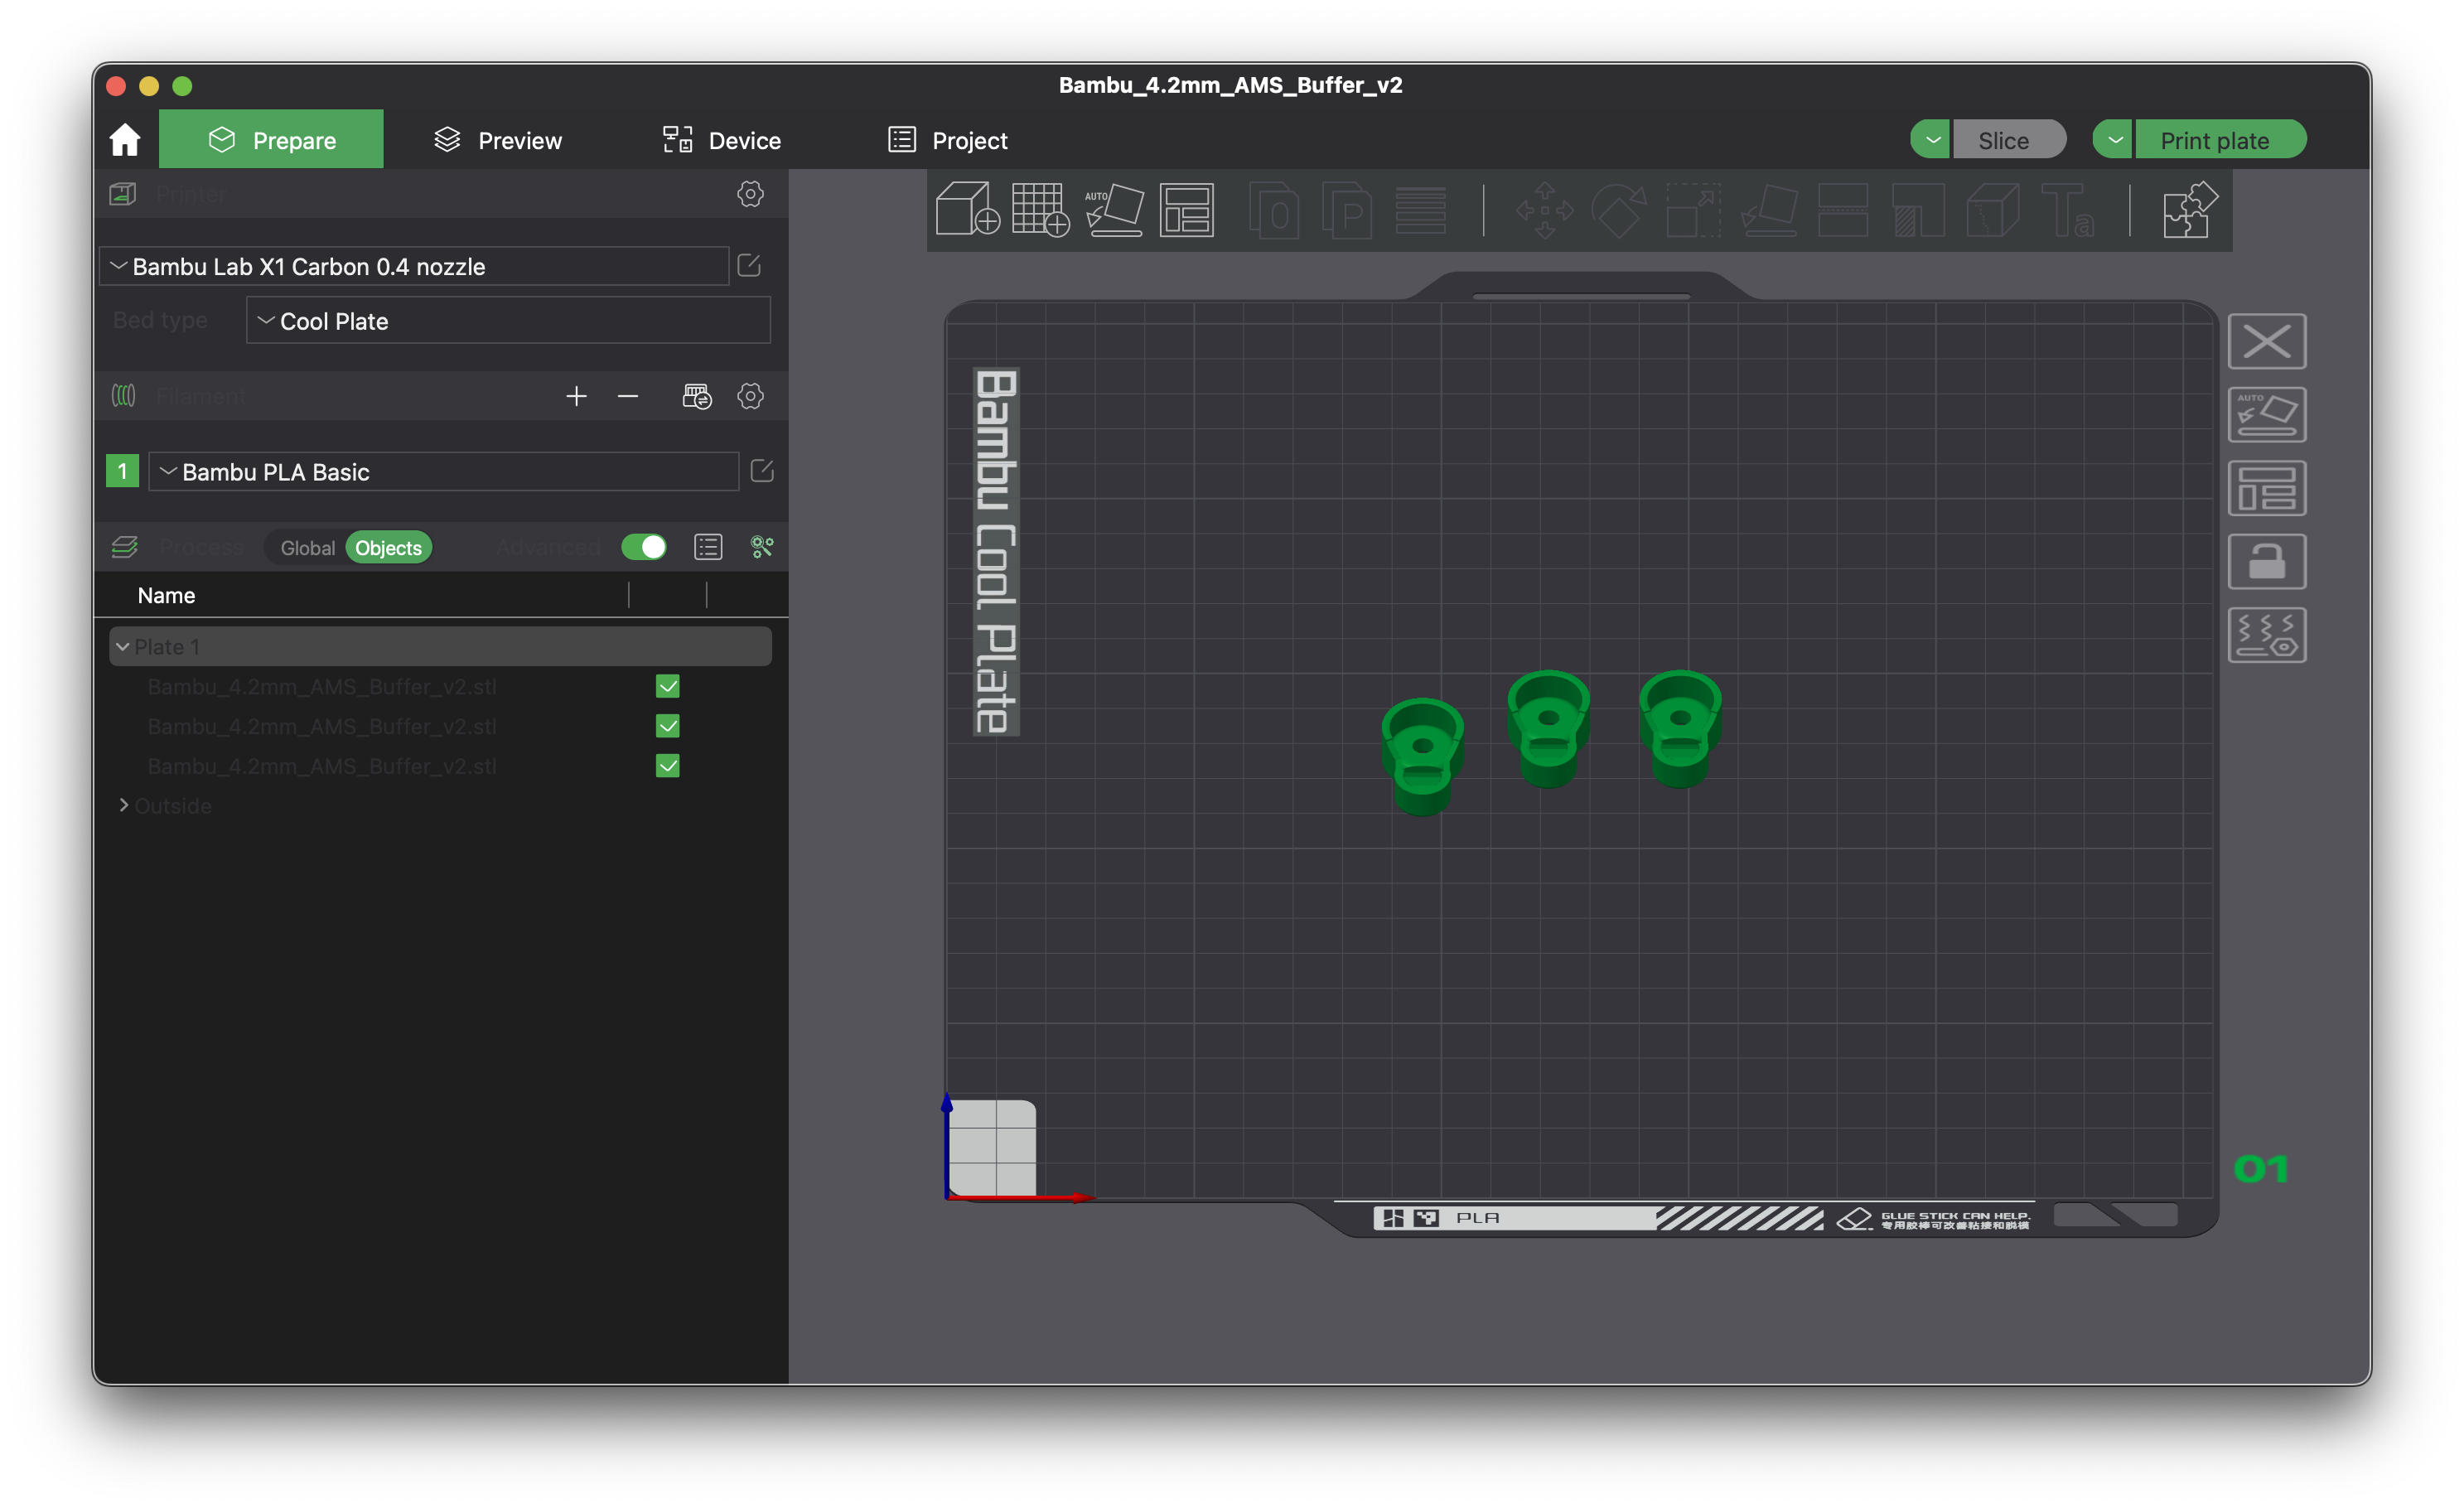Image resolution: width=2464 pixels, height=1508 pixels.
Task: Open filament settings gear icon
Action: click(x=750, y=396)
